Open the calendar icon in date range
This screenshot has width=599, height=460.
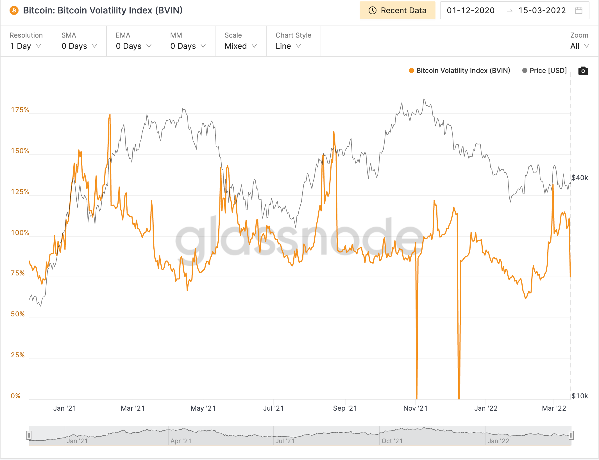pos(578,11)
